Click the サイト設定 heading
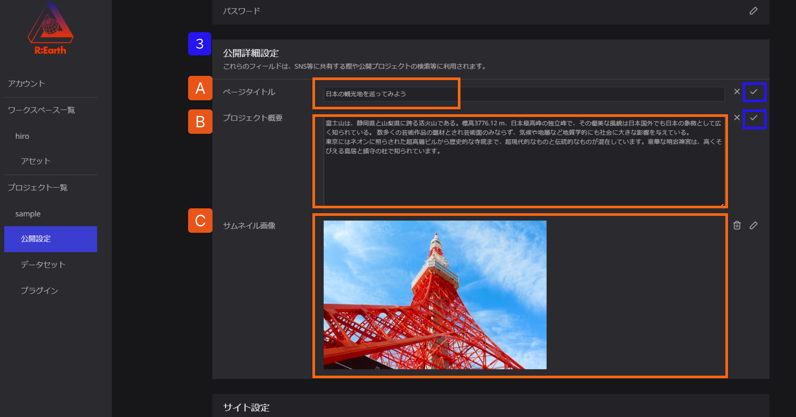 (x=246, y=407)
